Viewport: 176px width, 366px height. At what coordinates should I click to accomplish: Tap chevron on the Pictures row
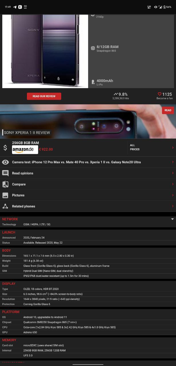point(173,195)
